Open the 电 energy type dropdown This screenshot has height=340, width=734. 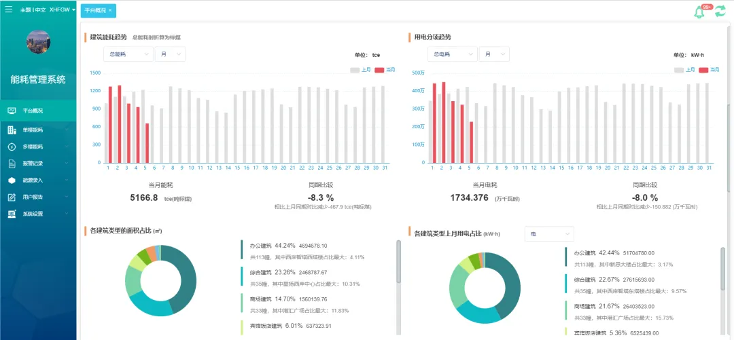coord(549,233)
